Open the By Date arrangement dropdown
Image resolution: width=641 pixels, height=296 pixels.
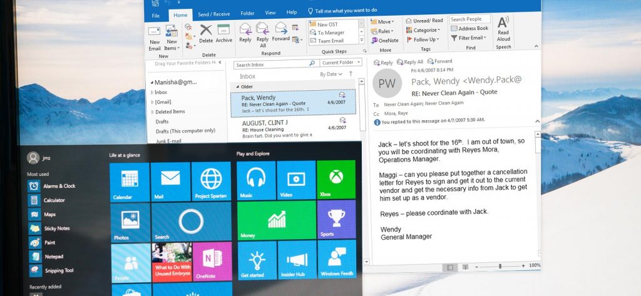point(331,74)
